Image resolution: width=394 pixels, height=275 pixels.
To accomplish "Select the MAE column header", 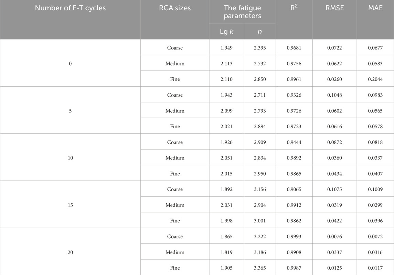I will [x=375, y=20].
